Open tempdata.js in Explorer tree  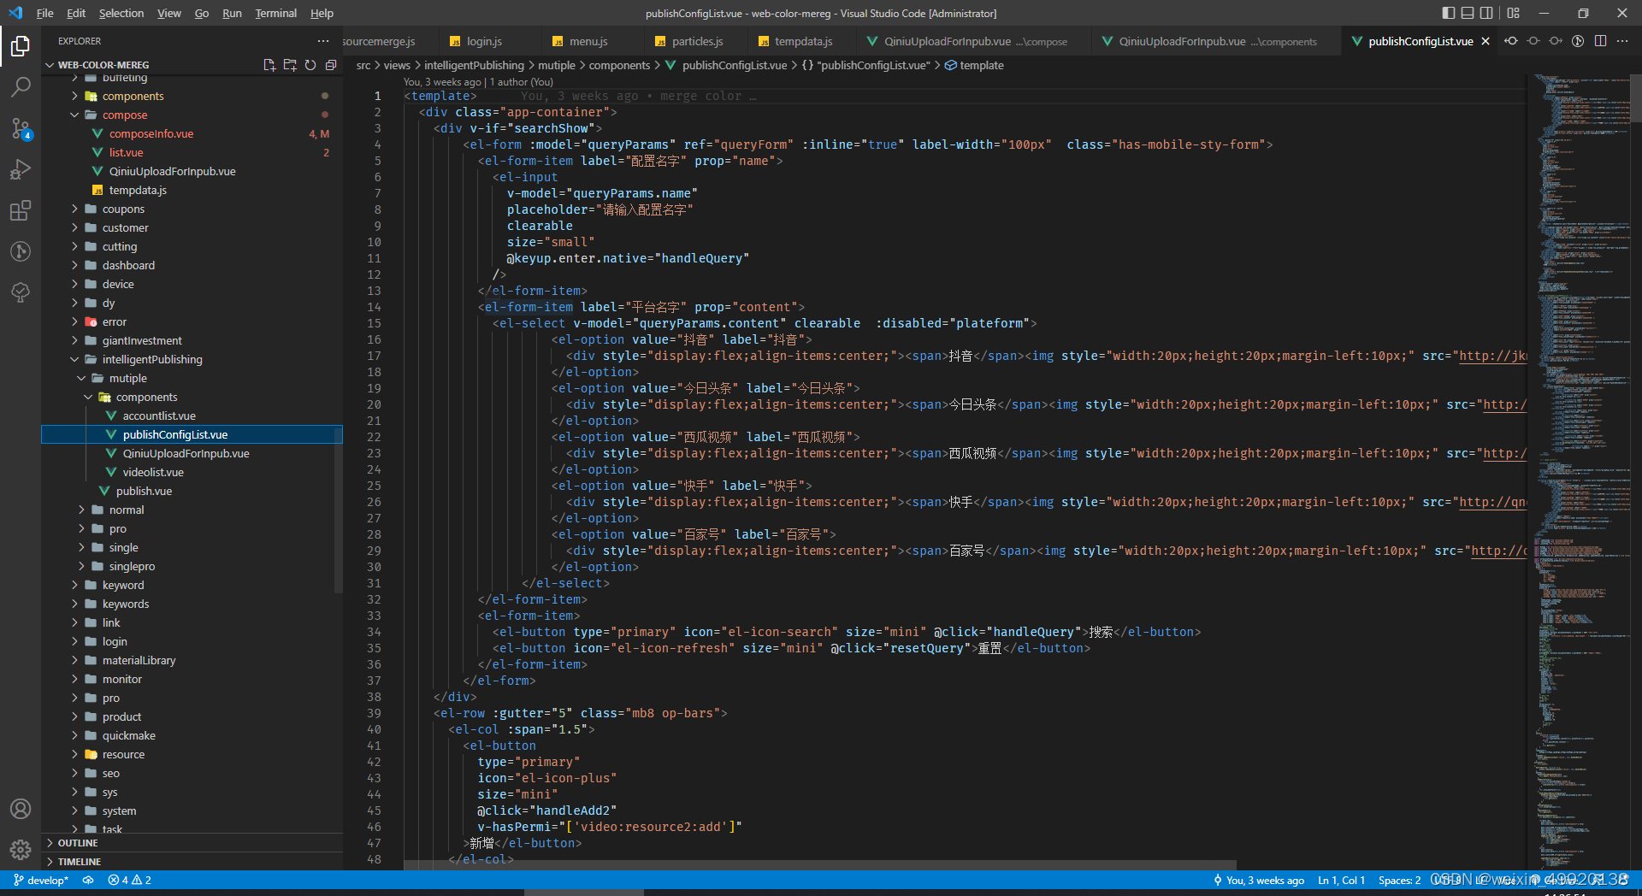coord(137,190)
